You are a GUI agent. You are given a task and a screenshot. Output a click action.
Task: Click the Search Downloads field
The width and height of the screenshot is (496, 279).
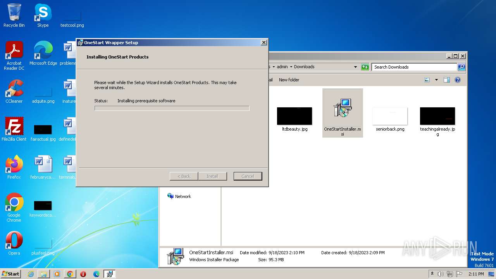coord(414,67)
